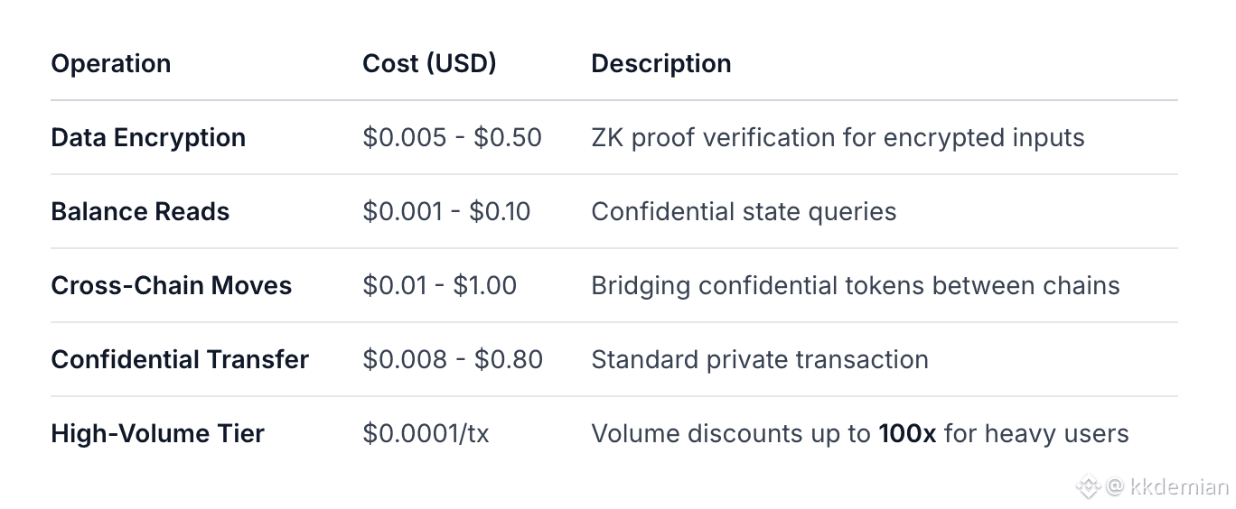Viewport: 1236px width, 509px height.
Task: Click the ZK proof verification description
Action: click(x=838, y=138)
